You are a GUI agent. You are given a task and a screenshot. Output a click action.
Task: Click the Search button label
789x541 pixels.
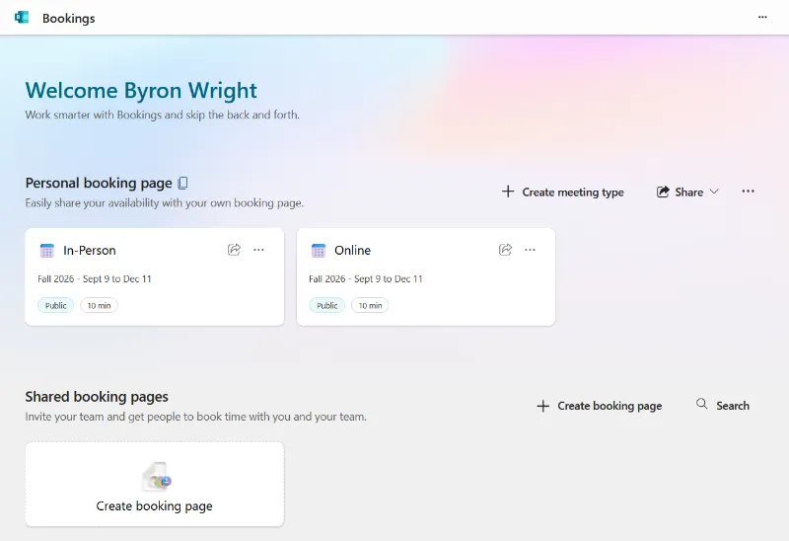pos(733,406)
